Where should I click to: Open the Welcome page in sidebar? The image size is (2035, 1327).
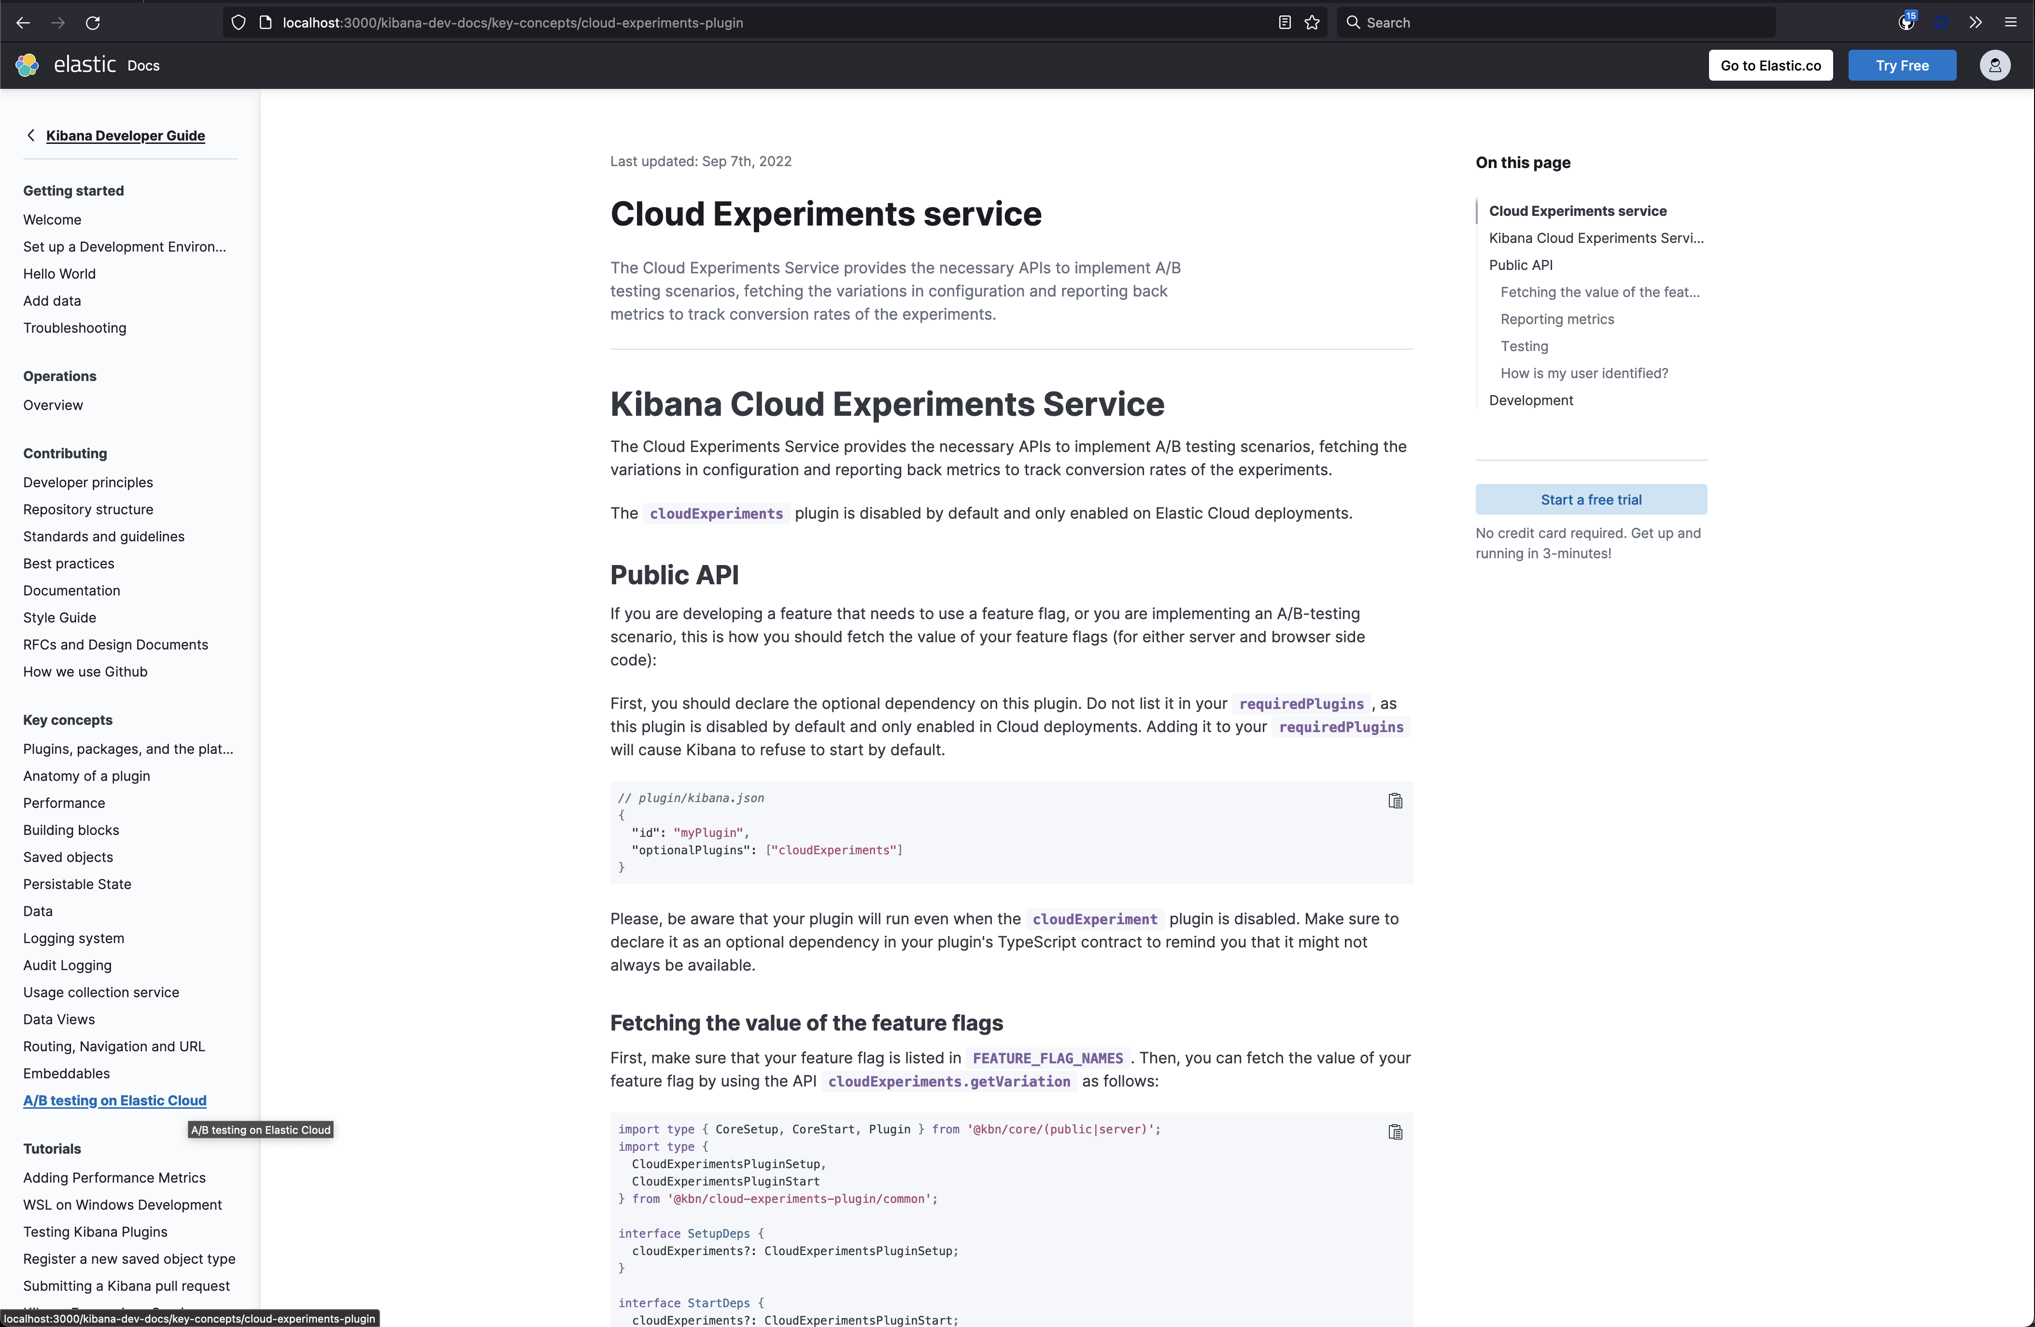coord(52,220)
